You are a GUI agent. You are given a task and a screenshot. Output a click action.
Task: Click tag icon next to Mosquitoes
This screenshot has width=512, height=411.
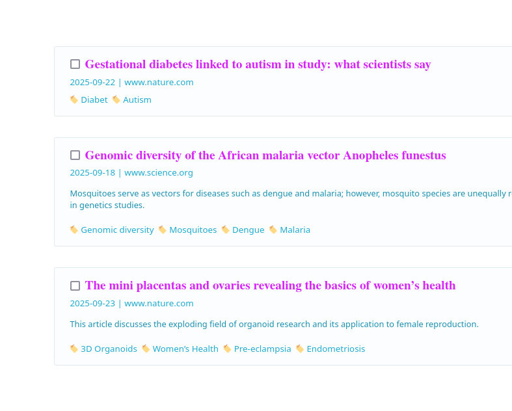[x=163, y=230]
